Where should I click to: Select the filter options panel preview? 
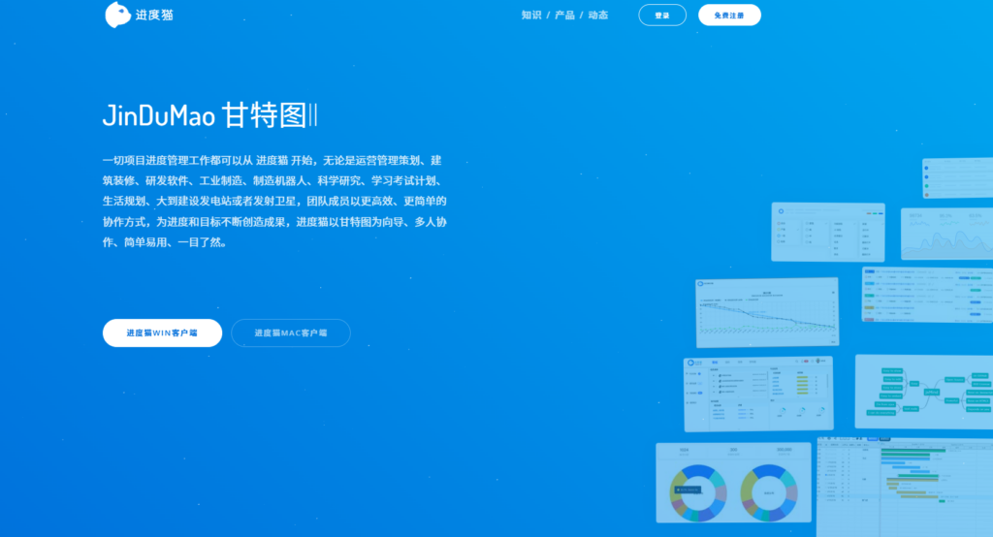point(827,232)
